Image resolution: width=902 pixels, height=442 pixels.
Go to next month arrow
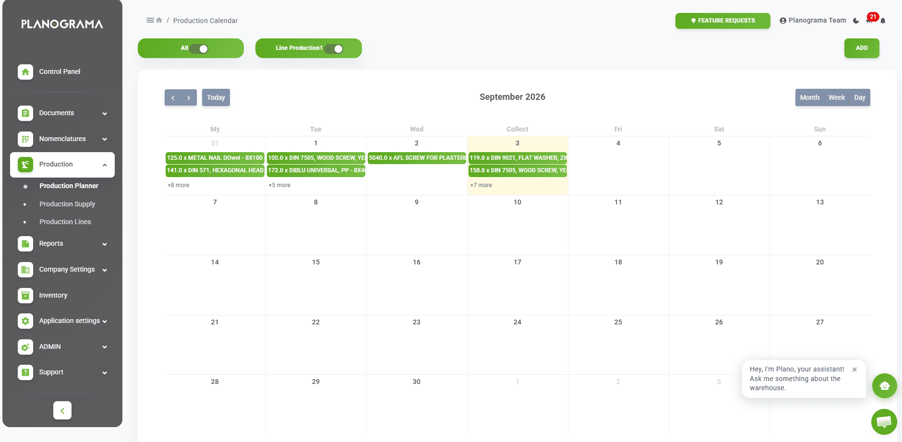189,97
